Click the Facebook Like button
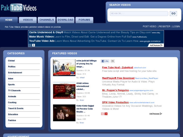The width and height of the screenshot is (183, 137). tap(105, 61)
